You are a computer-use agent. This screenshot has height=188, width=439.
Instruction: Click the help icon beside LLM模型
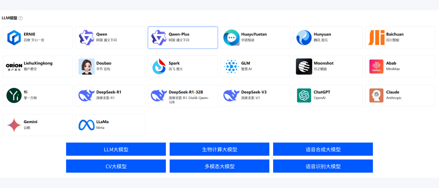(x=21, y=18)
